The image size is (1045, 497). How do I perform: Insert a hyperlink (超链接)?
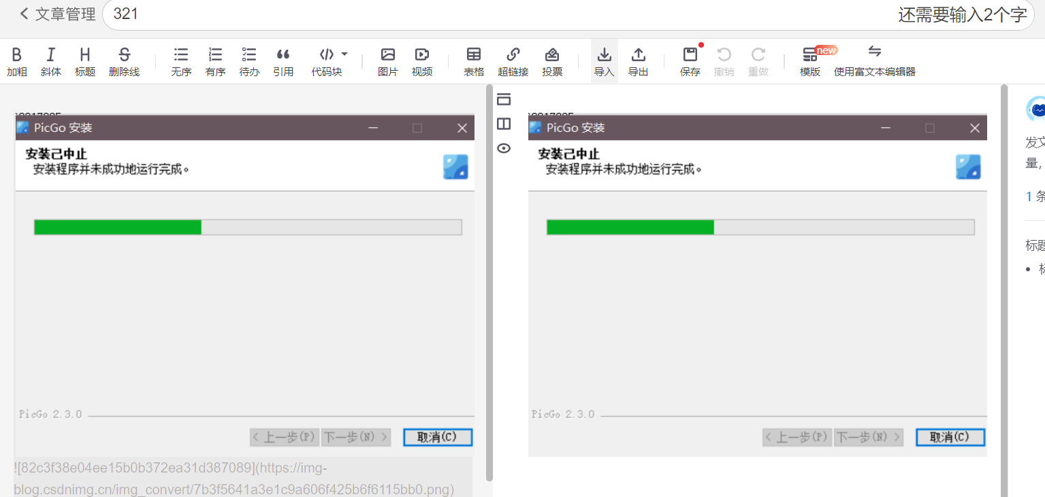(513, 62)
